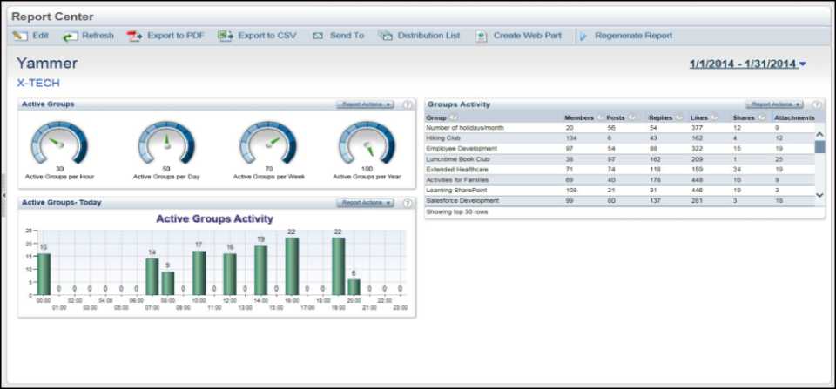Click the Regenerate Report icon
The image size is (836, 389).
click(x=583, y=36)
